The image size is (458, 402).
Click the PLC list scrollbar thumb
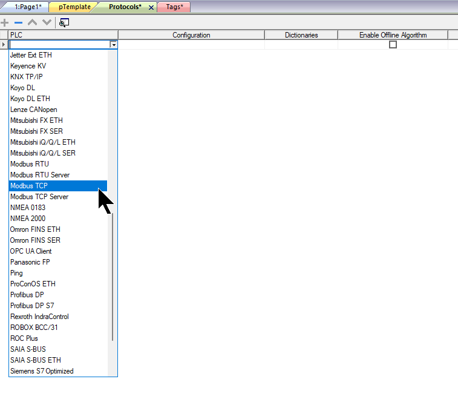pyautogui.click(x=113, y=275)
